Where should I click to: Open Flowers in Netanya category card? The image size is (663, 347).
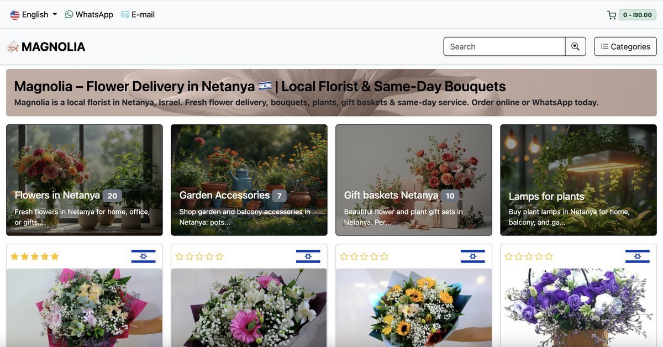85,180
